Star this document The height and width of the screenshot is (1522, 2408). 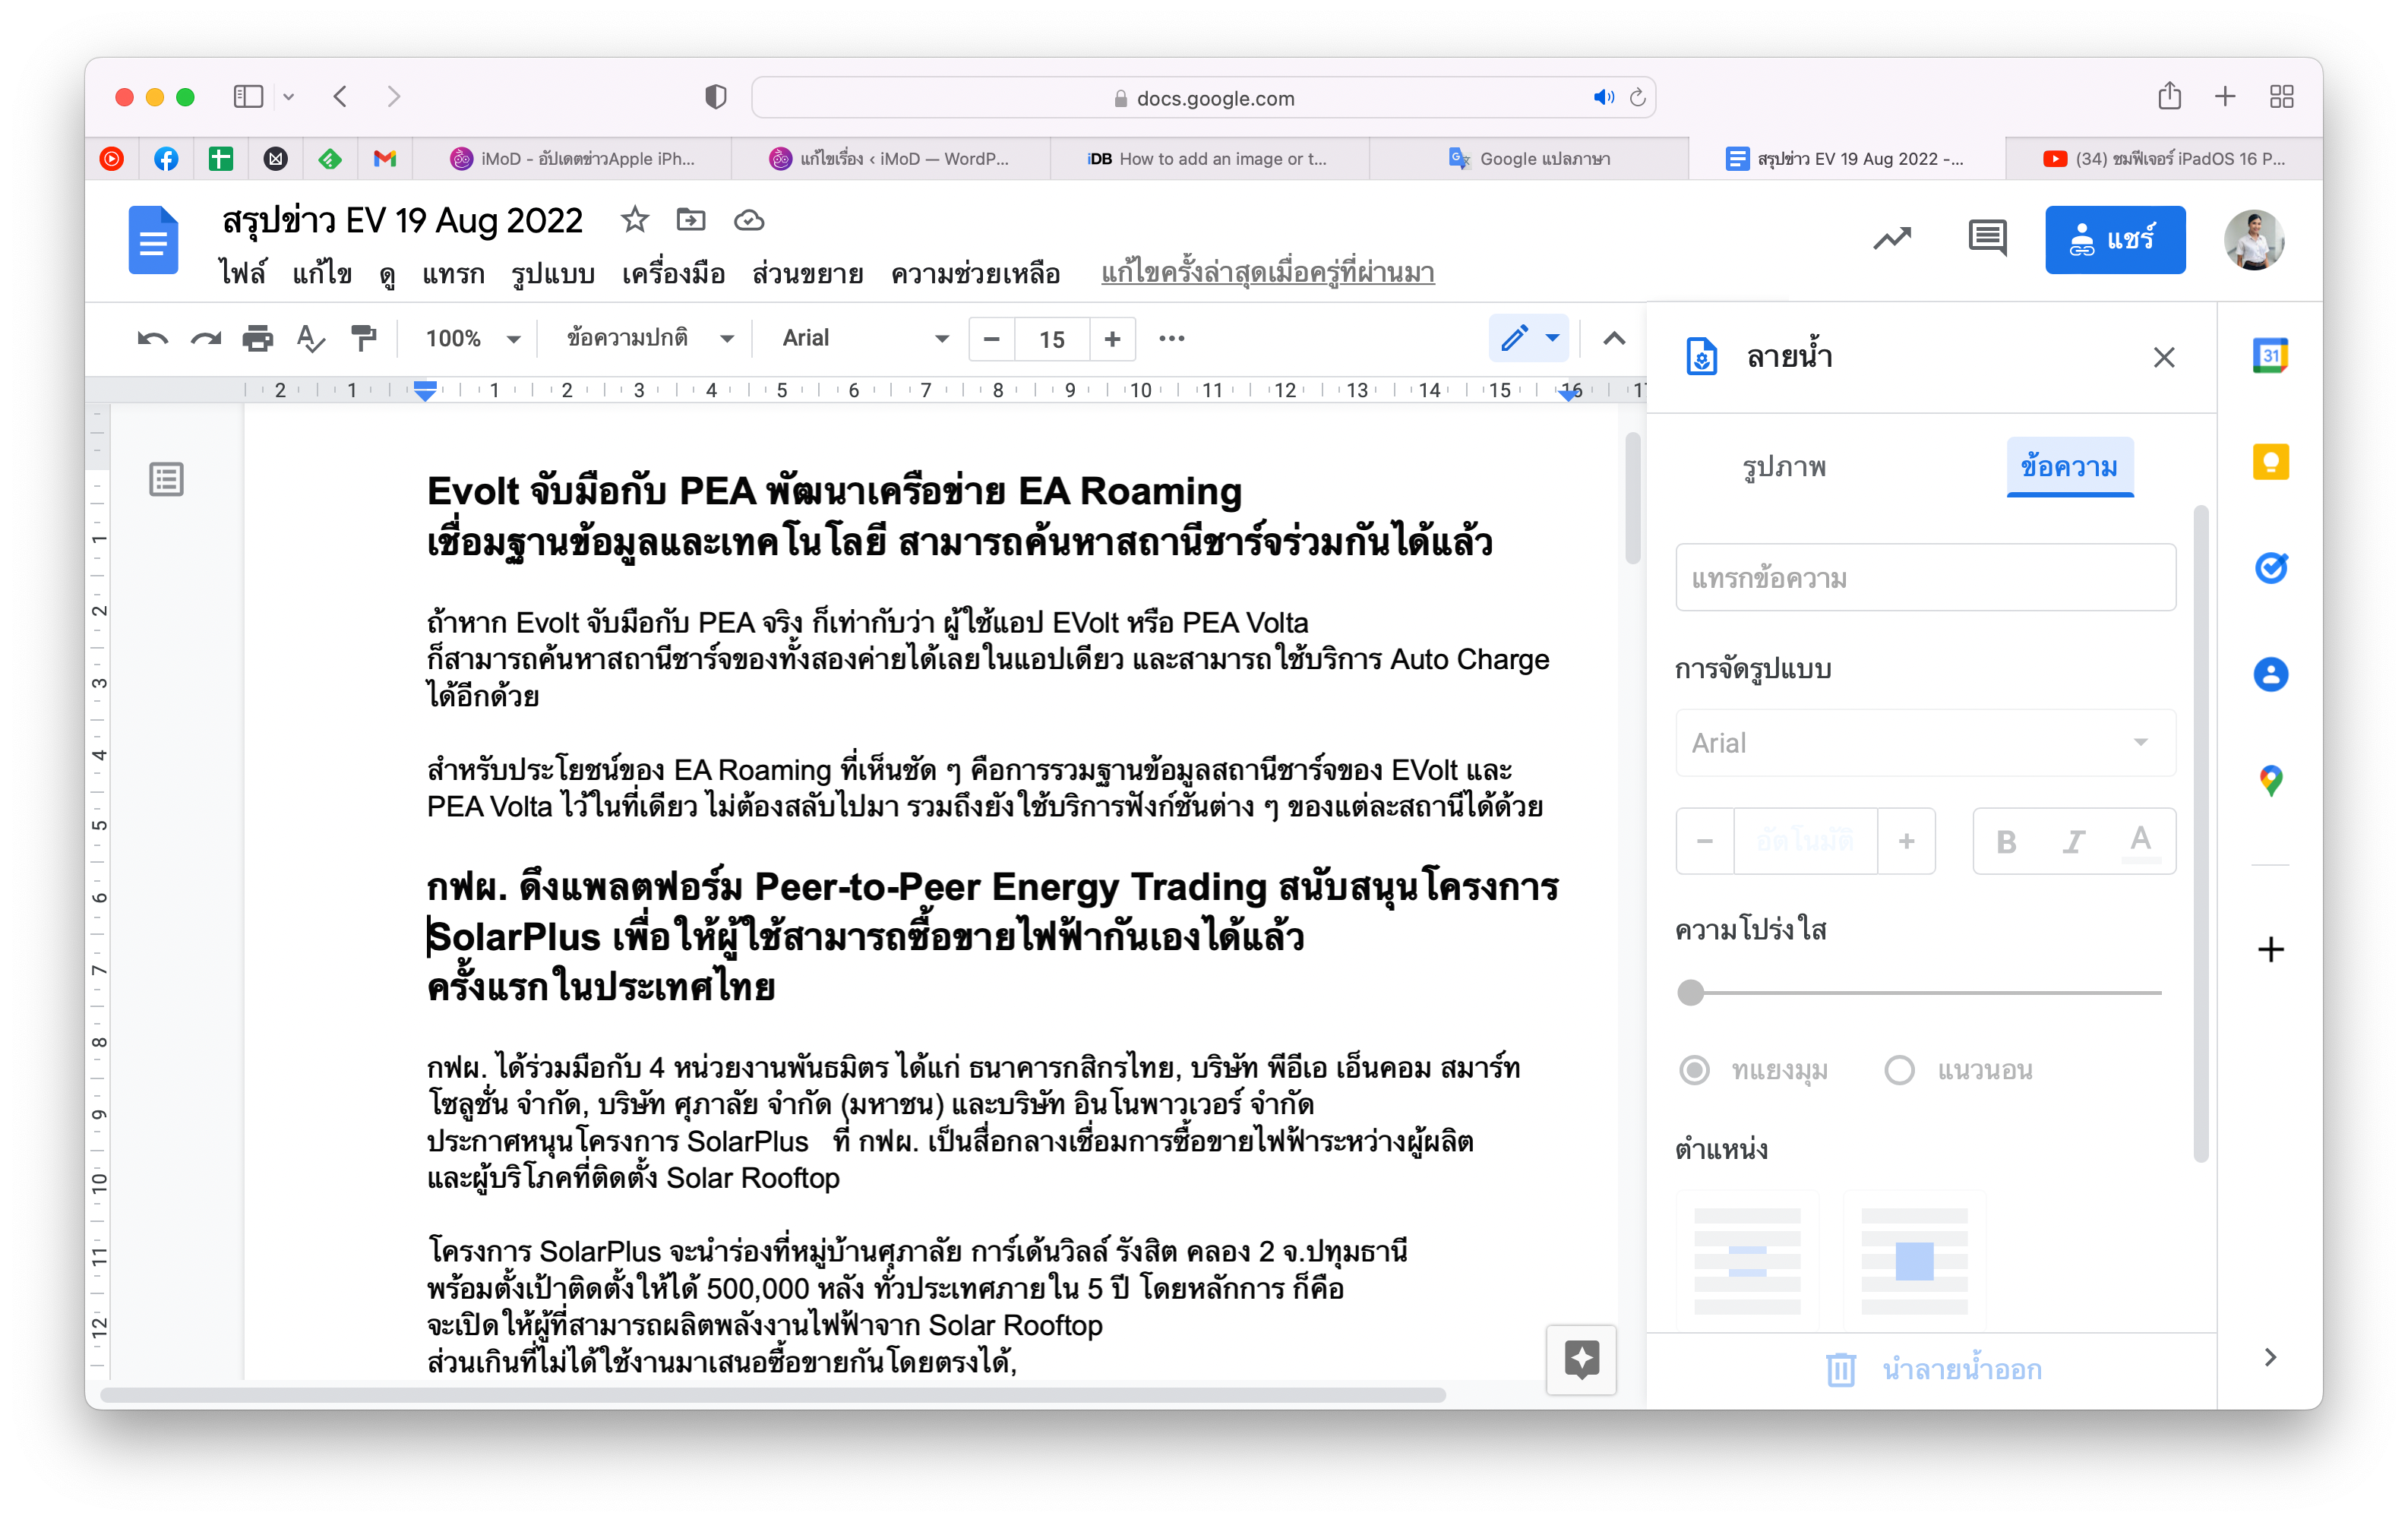[x=634, y=220]
